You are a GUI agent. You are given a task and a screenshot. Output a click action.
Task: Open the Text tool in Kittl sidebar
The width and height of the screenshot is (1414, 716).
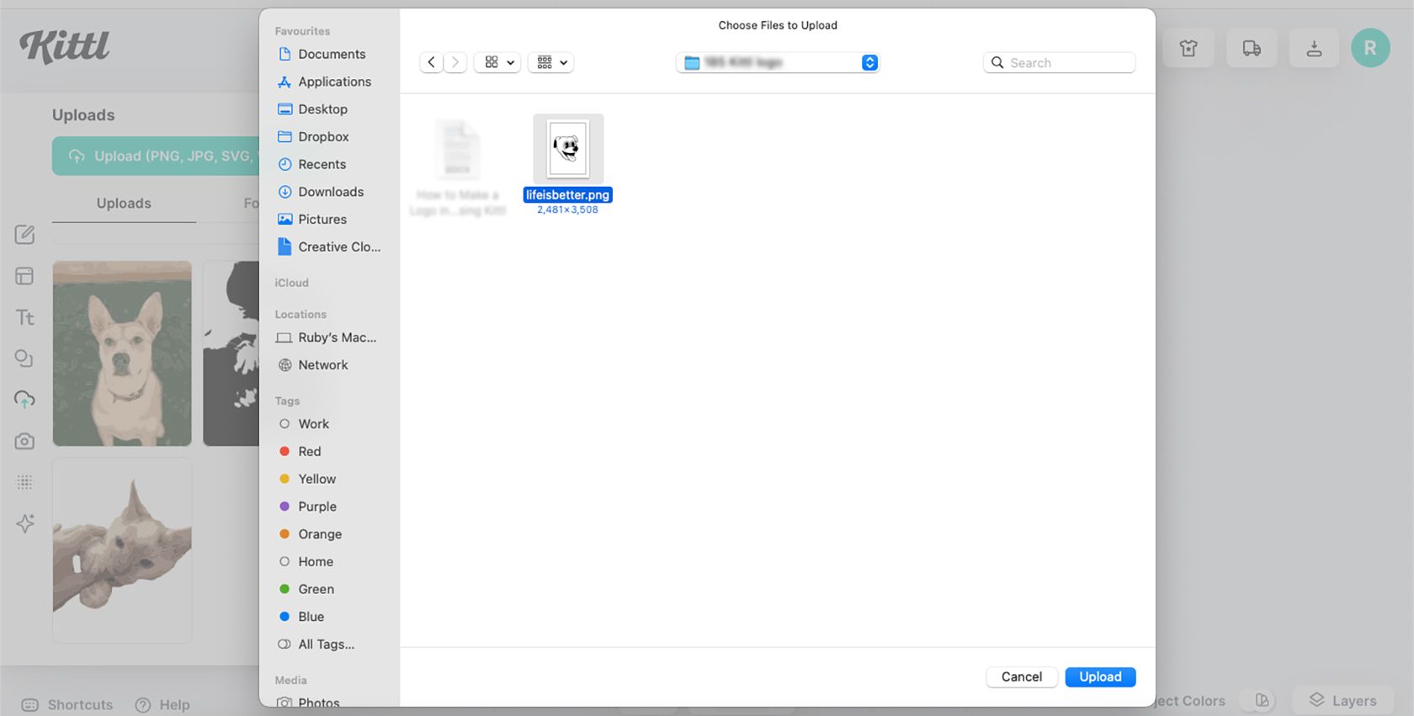pos(24,317)
